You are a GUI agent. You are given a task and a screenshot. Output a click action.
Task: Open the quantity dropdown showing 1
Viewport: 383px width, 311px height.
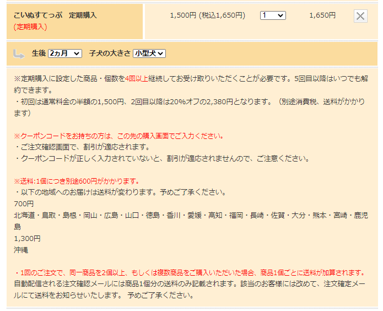273,15
